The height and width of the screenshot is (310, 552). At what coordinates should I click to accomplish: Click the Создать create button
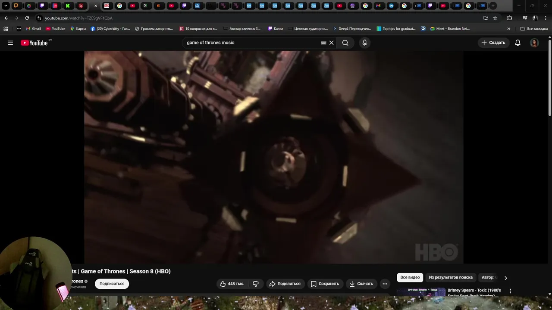tap(493, 43)
